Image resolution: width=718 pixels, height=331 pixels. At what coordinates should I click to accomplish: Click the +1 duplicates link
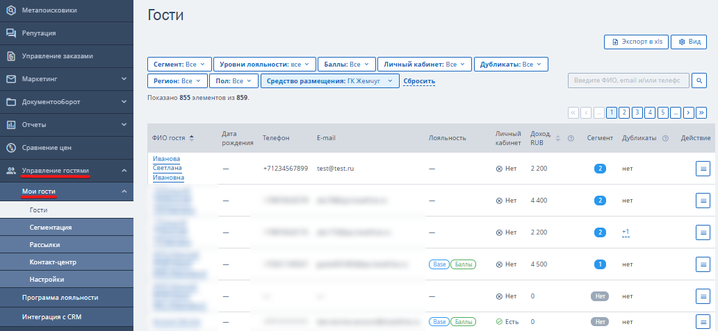pyautogui.click(x=626, y=232)
